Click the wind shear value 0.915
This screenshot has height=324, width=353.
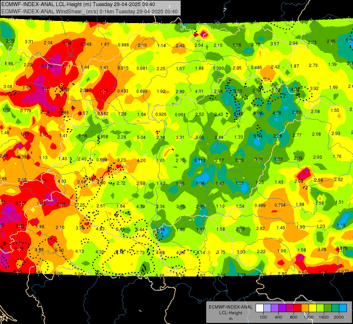tap(123, 68)
